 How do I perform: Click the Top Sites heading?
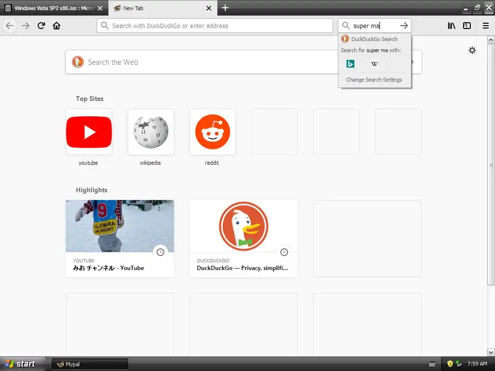(89, 99)
